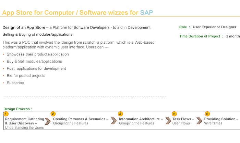240x143 pixels.
Task: Click the line 'Selling & Buying of modules/applications'
Action: pos(37,34)
